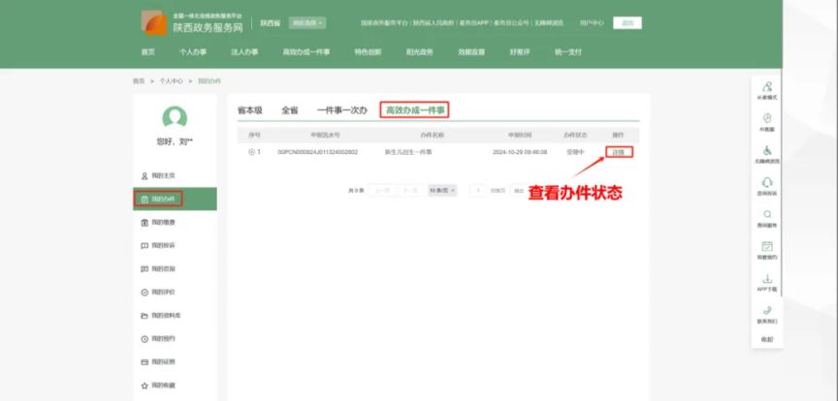838x401 pixels.
Task: Click the 我的咨询 icon
Action: (x=145, y=268)
